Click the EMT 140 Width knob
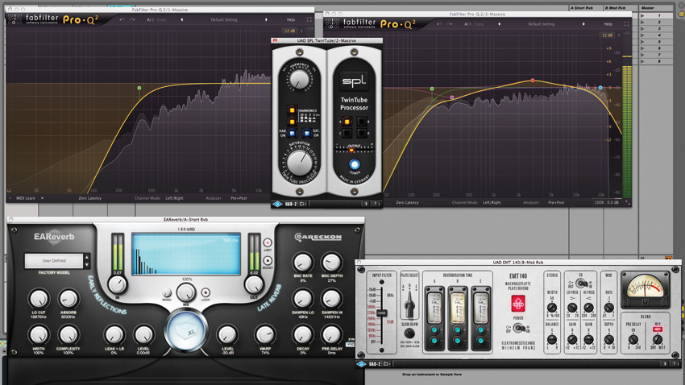This screenshot has width=685, height=385. pyautogui.click(x=552, y=308)
